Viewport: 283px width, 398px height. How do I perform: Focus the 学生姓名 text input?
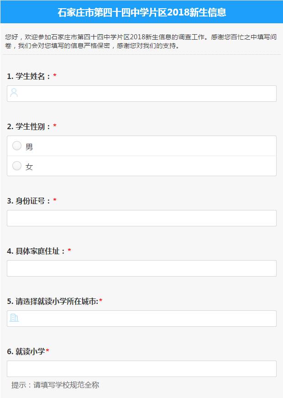click(x=146, y=94)
